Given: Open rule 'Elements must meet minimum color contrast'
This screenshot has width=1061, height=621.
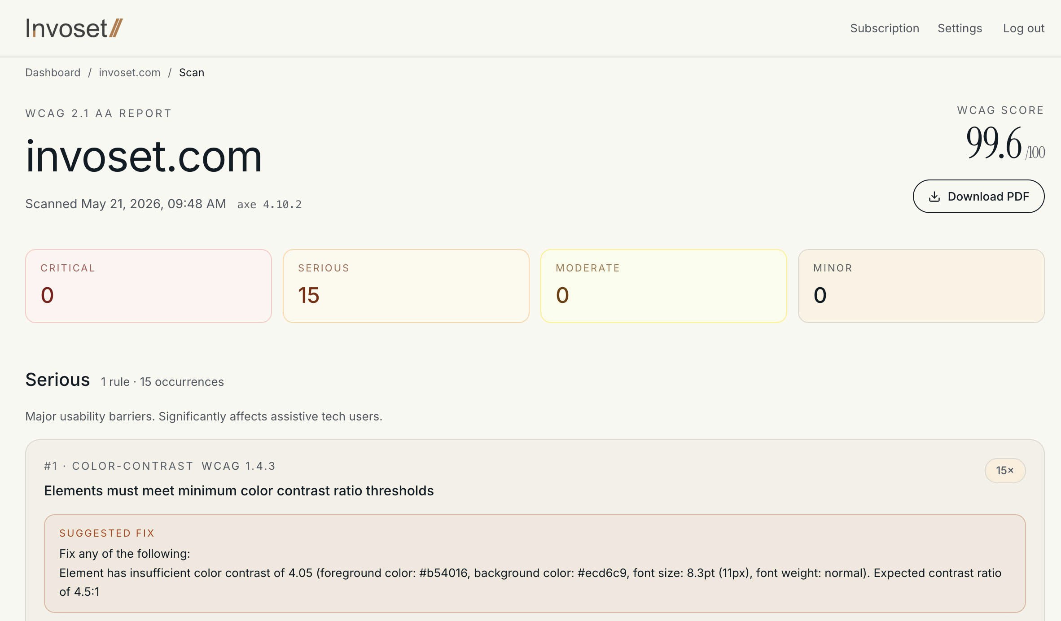Looking at the screenshot, I should (x=239, y=490).
